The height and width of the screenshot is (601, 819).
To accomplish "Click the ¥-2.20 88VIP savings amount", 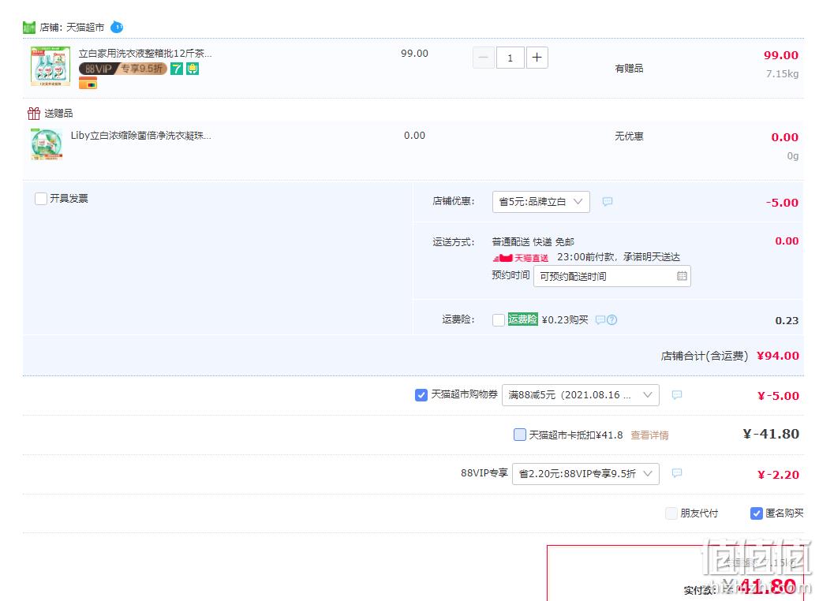I will (778, 475).
